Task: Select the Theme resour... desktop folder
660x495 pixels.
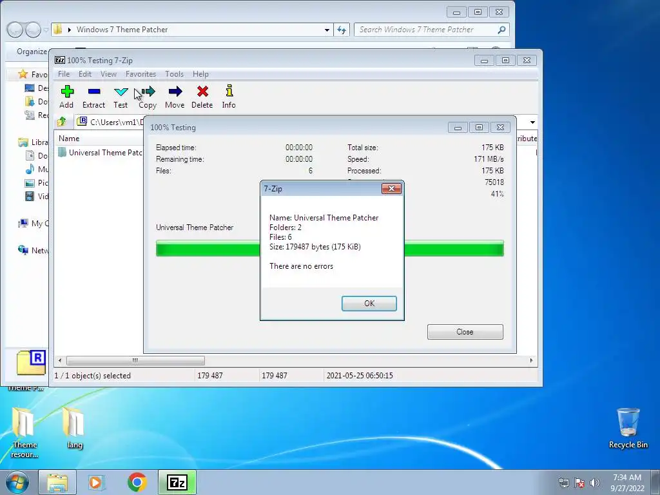Action: coord(24,432)
